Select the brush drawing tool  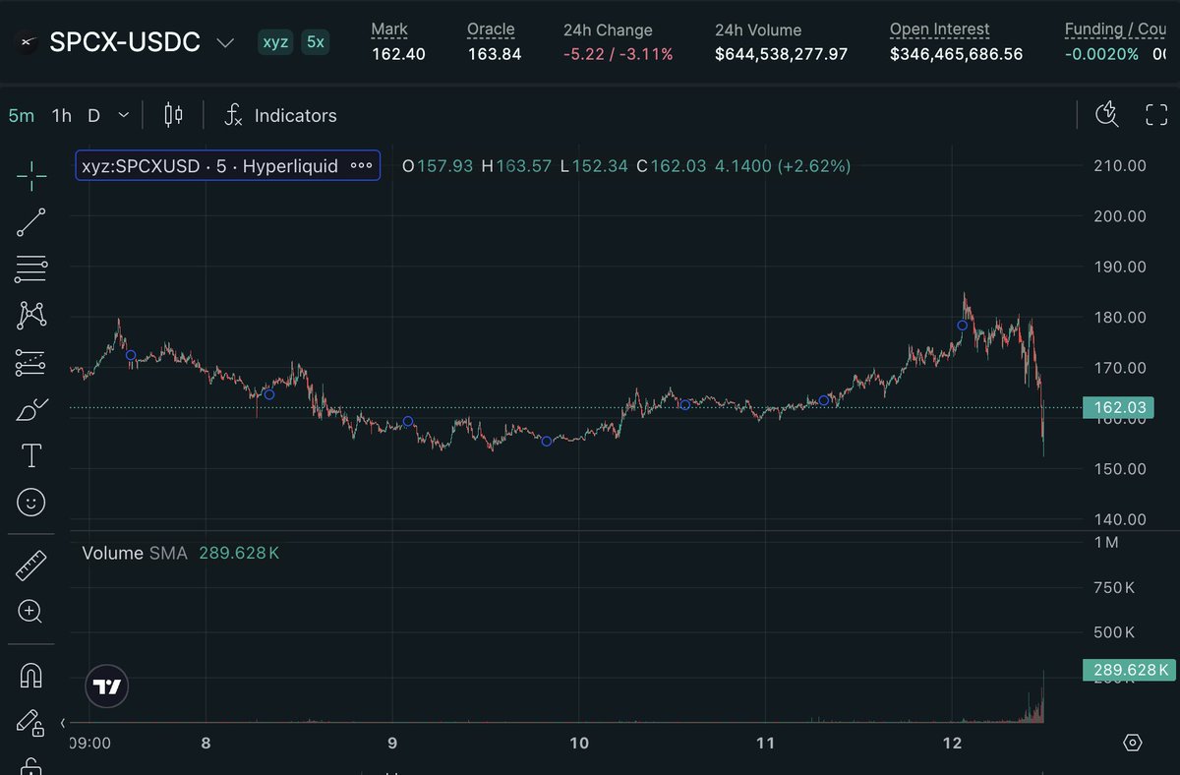[x=31, y=409]
